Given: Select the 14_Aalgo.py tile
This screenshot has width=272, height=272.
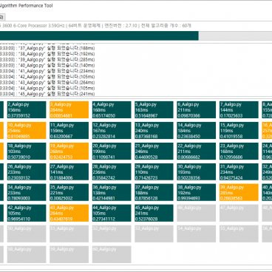Looking at the screenshot, I should click(197, 131).
